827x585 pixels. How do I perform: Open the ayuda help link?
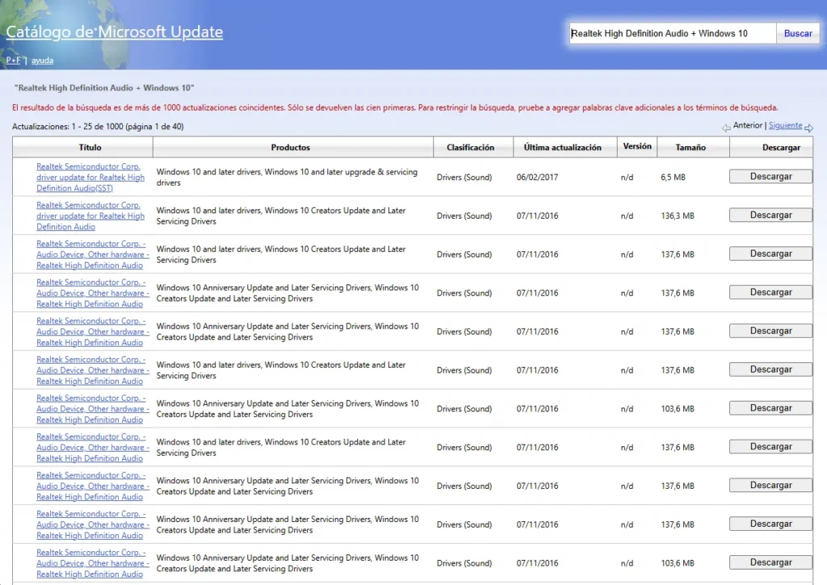point(42,60)
